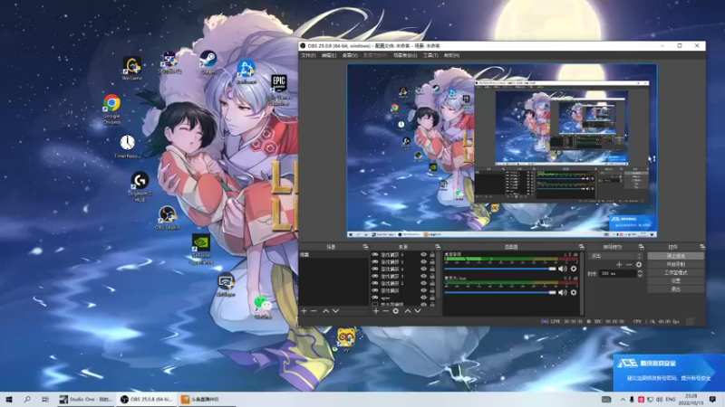Enable 工作室模式 studio mode button
Screen dimensions: 725x407
[x=675, y=272]
